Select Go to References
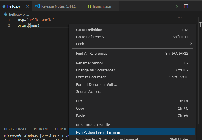Viewport: 202px width, 140px height. tap(132, 37)
